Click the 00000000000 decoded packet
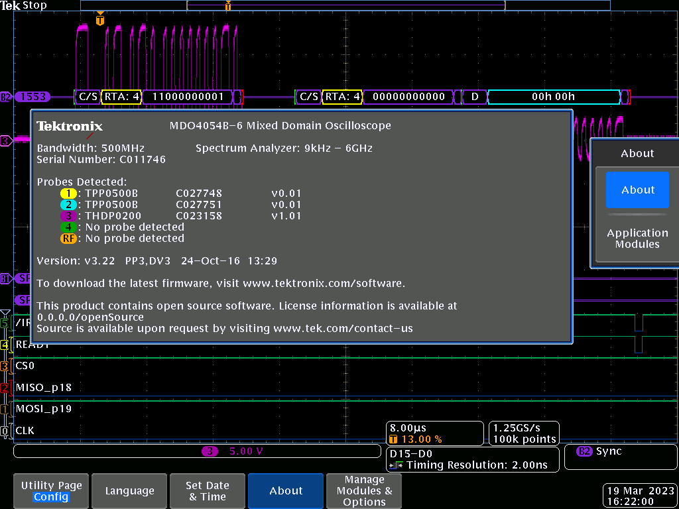This screenshot has height=509, width=679. click(x=408, y=97)
